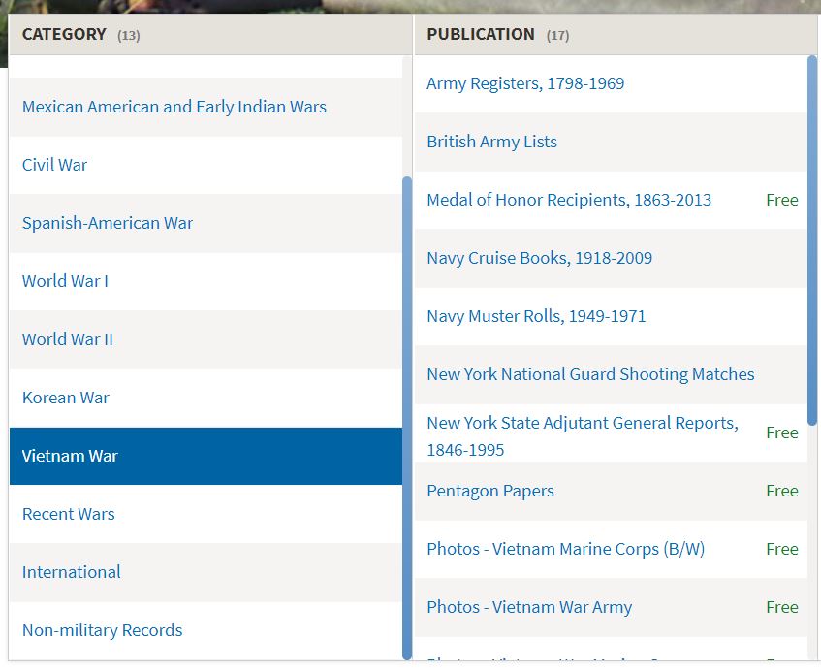
Task: Open the Korean War category
Action: point(66,398)
